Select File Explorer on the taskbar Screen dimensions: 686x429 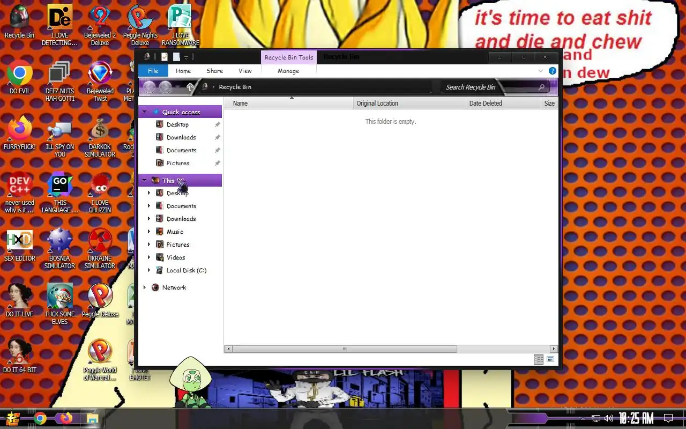92,418
